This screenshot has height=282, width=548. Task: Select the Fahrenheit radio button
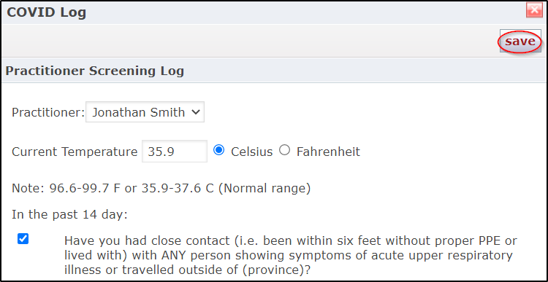[284, 151]
